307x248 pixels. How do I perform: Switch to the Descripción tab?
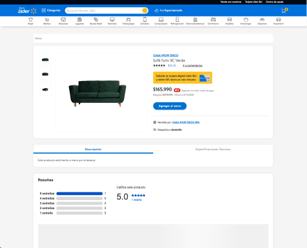[93, 149]
